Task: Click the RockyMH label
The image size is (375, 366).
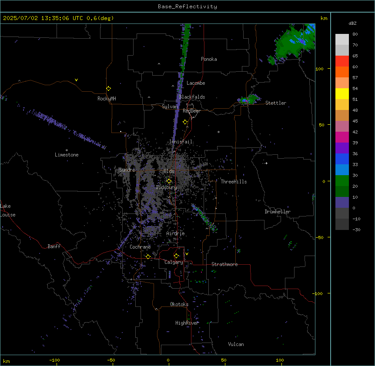Action: coord(107,99)
